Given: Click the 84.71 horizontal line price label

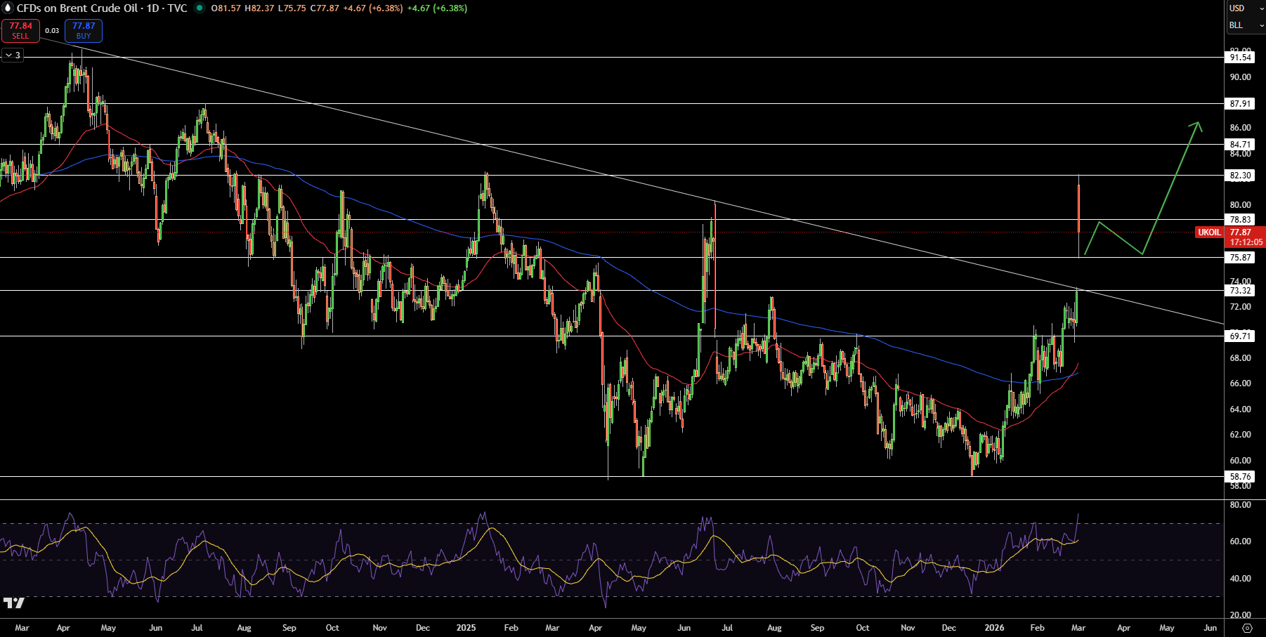Looking at the screenshot, I should coord(1240,145).
